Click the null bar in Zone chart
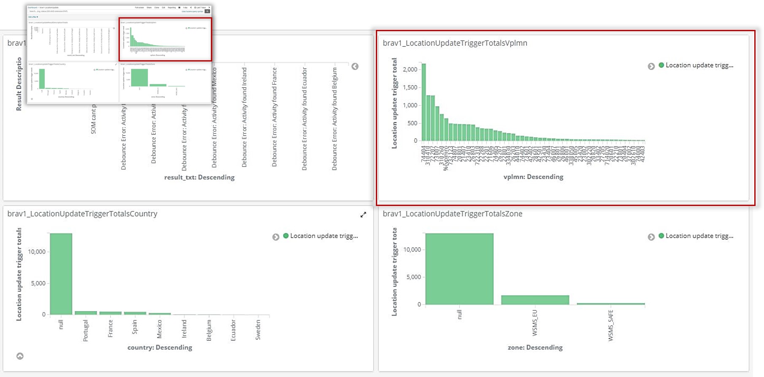Screen dimensions: 764x377 (459, 269)
